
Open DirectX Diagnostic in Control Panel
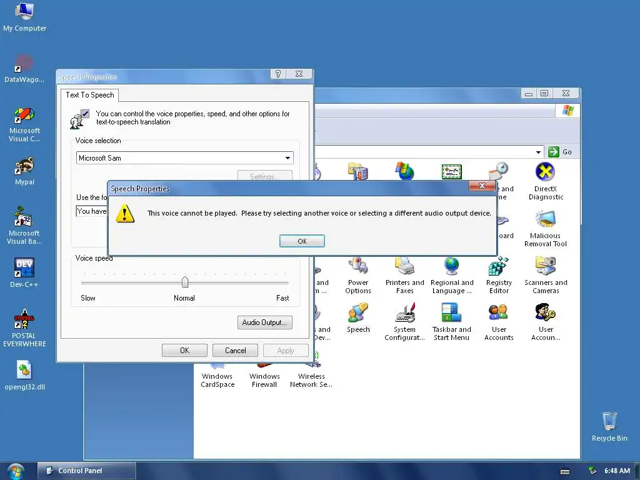pos(545,181)
